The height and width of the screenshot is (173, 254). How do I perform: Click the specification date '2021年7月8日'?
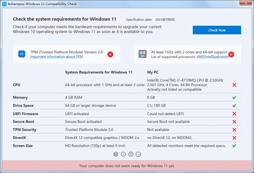165,20
